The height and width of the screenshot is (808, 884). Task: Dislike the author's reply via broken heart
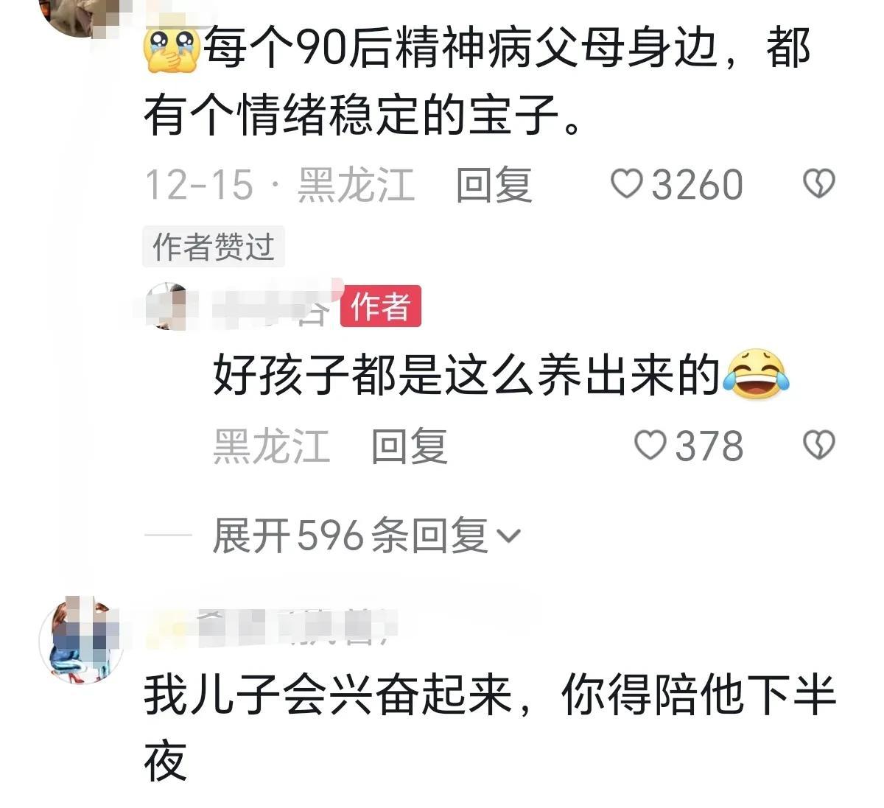point(818,446)
